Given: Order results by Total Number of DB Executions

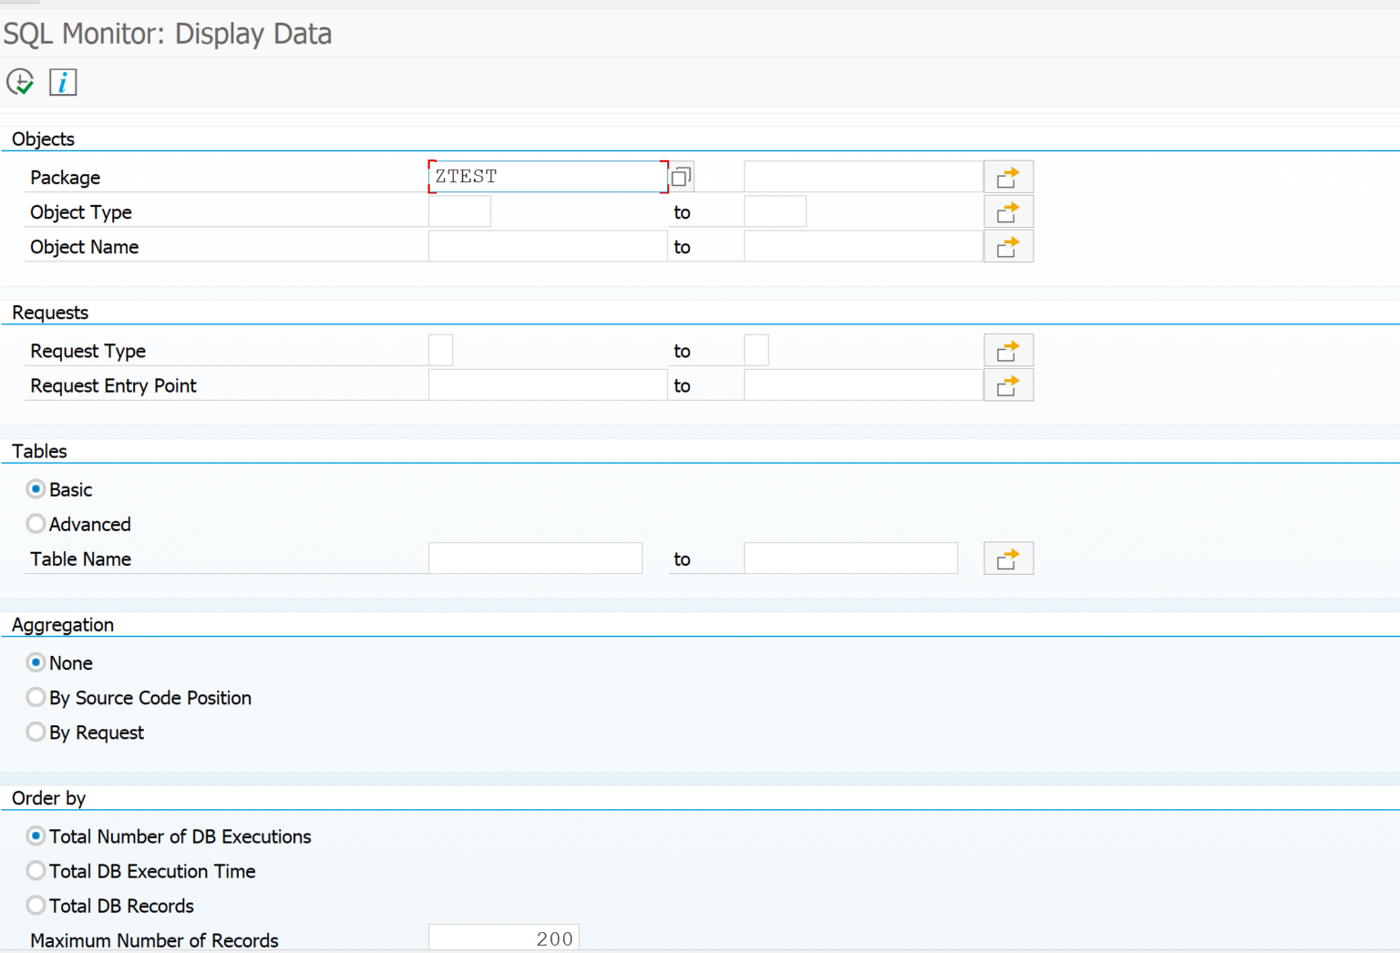Looking at the screenshot, I should (36, 835).
